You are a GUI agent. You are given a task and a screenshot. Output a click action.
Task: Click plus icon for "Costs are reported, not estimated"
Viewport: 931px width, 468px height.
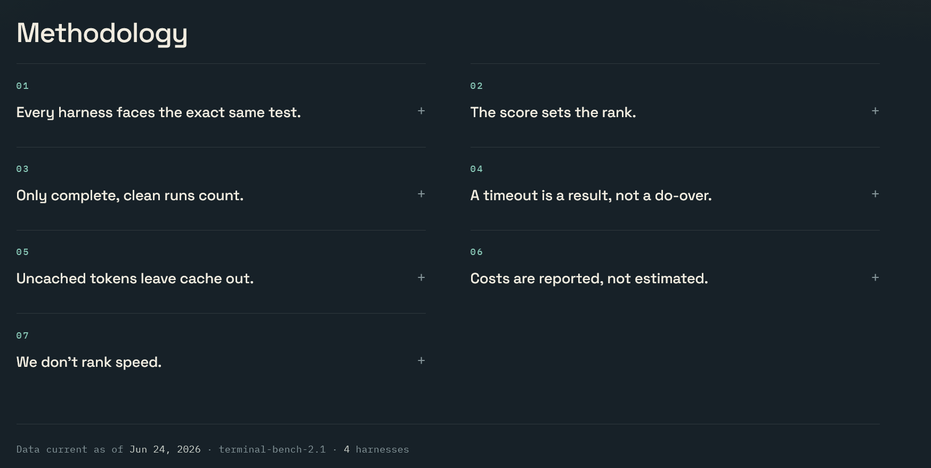pyautogui.click(x=875, y=277)
